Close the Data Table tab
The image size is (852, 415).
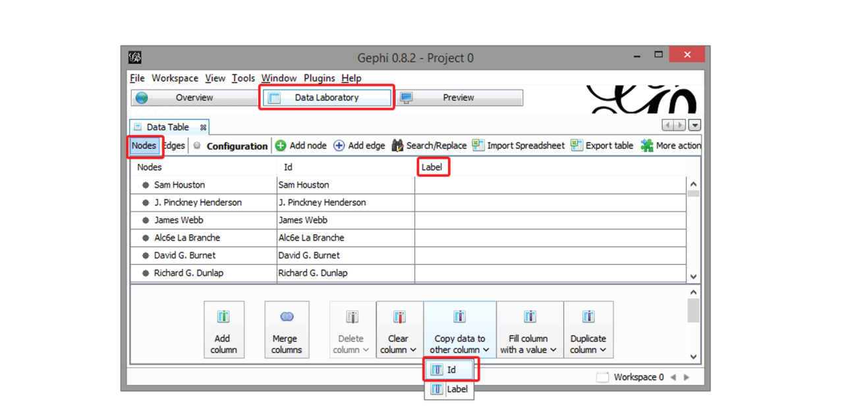tap(203, 127)
